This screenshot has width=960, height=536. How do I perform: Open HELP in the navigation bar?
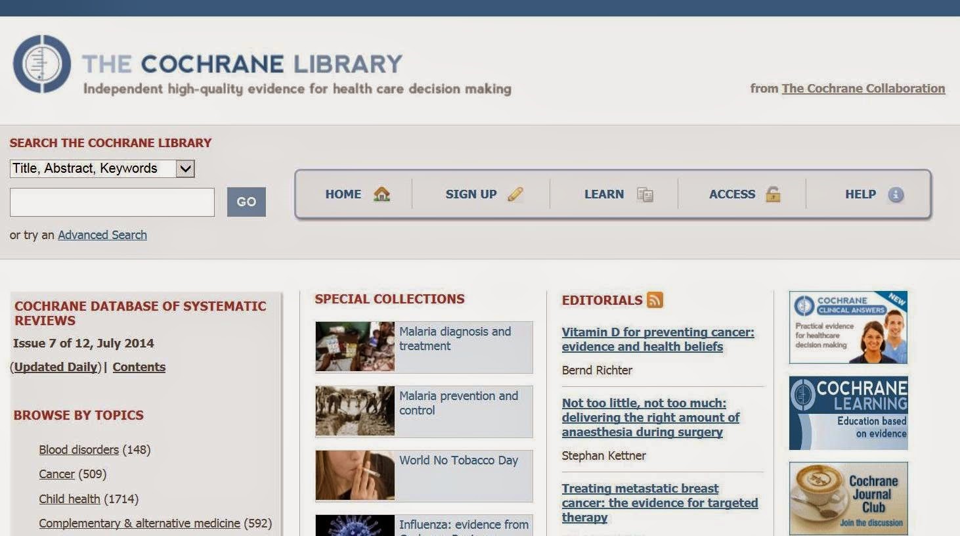[x=860, y=194]
